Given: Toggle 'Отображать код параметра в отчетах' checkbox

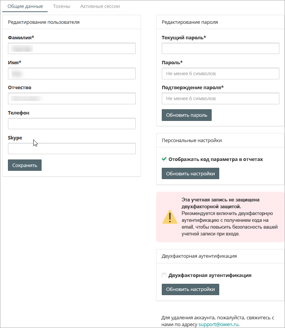Looking at the screenshot, I should coord(164,159).
